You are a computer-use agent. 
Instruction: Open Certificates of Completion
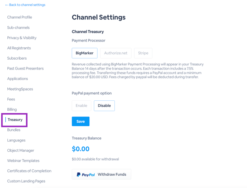click(29, 171)
